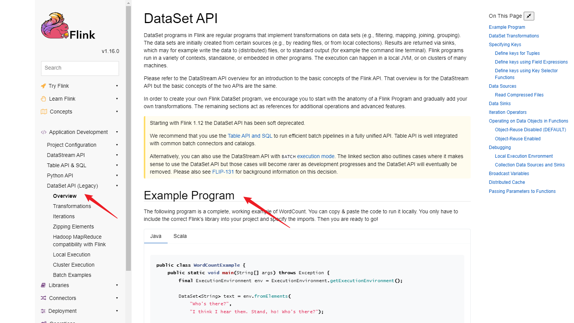Jump to Operating on Data Objects in Functions

point(528,121)
